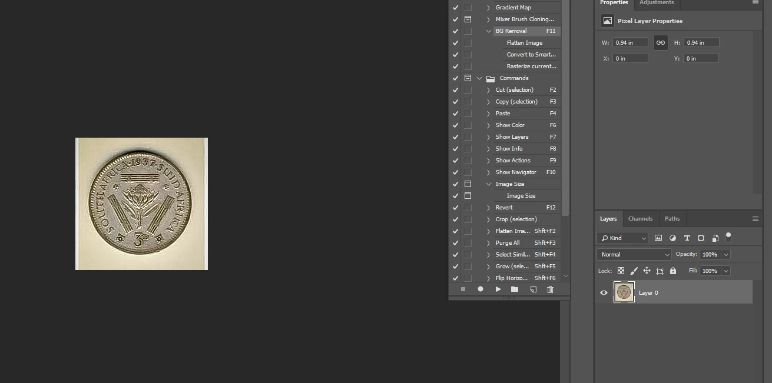Click the Commands set folder icon
This screenshot has width=772, height=383.
[x=491, y=78]
